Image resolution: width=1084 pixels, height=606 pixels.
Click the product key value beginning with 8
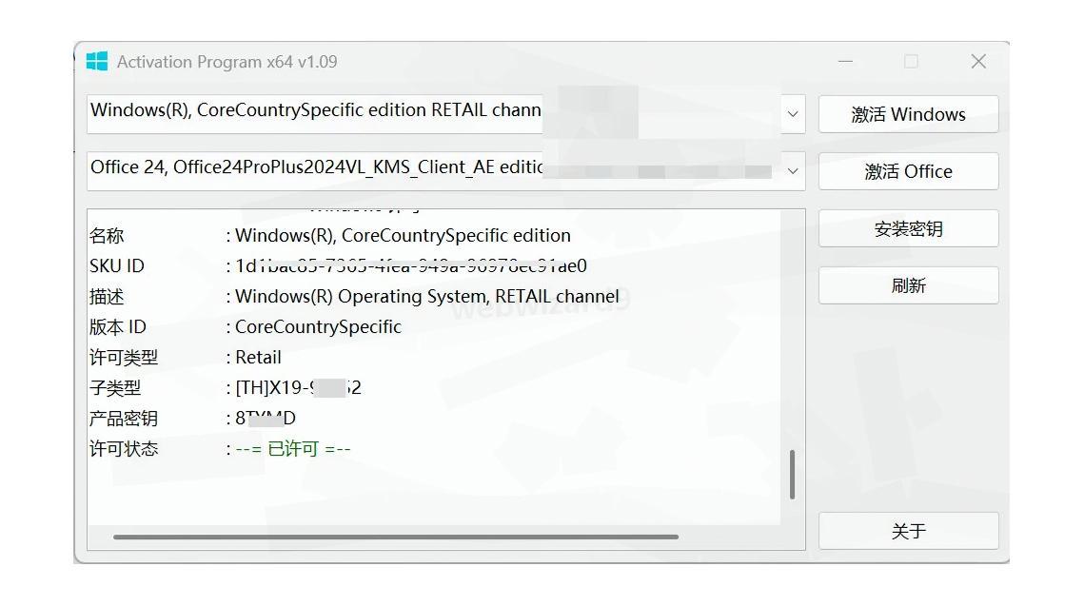tap(266, 418)
